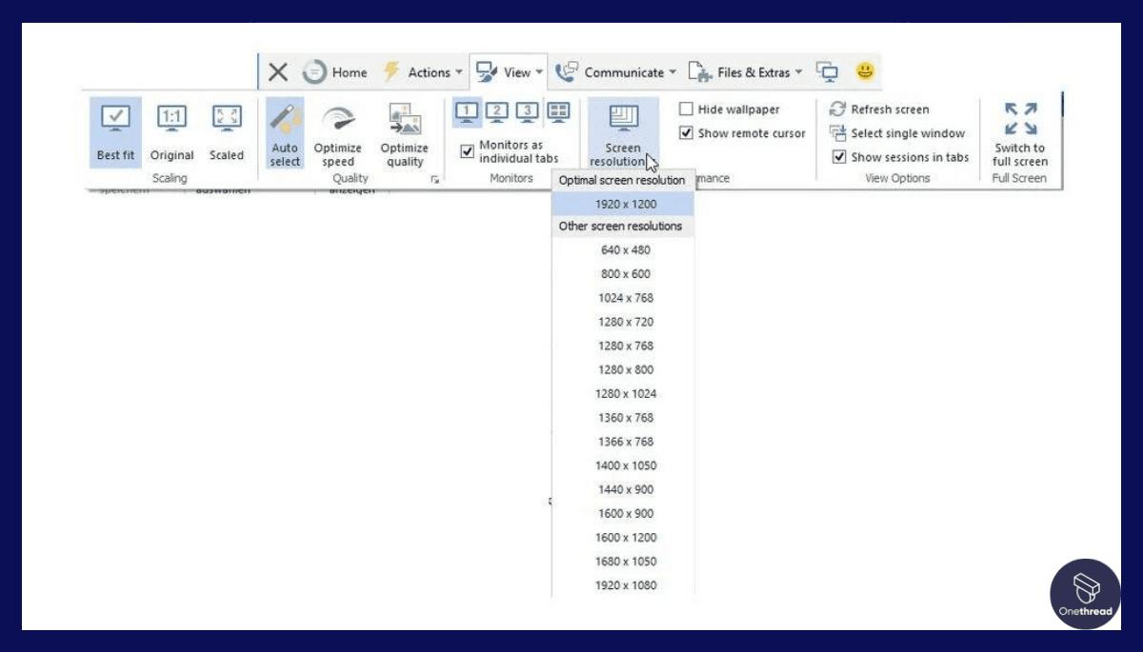Select the Best fit scaling mode
Image resolution: width=1143 pixels, height=652 pixels.
[x=114, y=131]
